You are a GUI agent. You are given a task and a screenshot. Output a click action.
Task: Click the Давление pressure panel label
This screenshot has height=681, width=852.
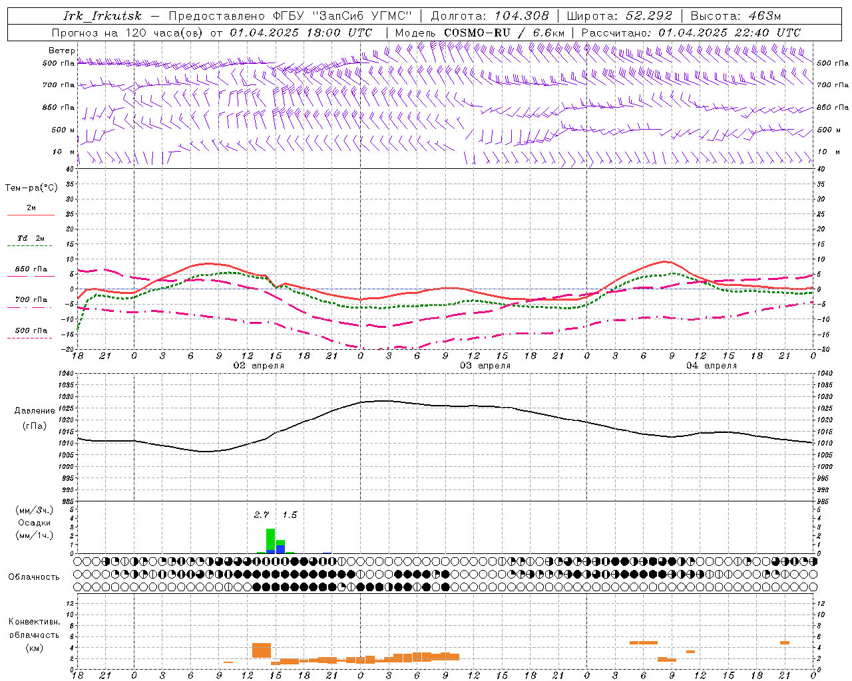click(35, 411)
